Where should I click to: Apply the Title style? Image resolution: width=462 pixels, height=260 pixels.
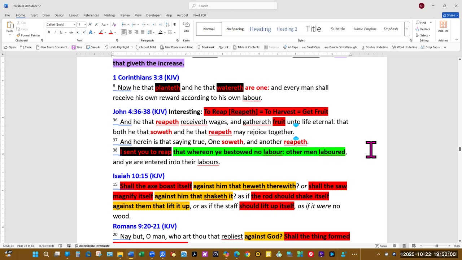pyautogui.click(x=313, y=29)
